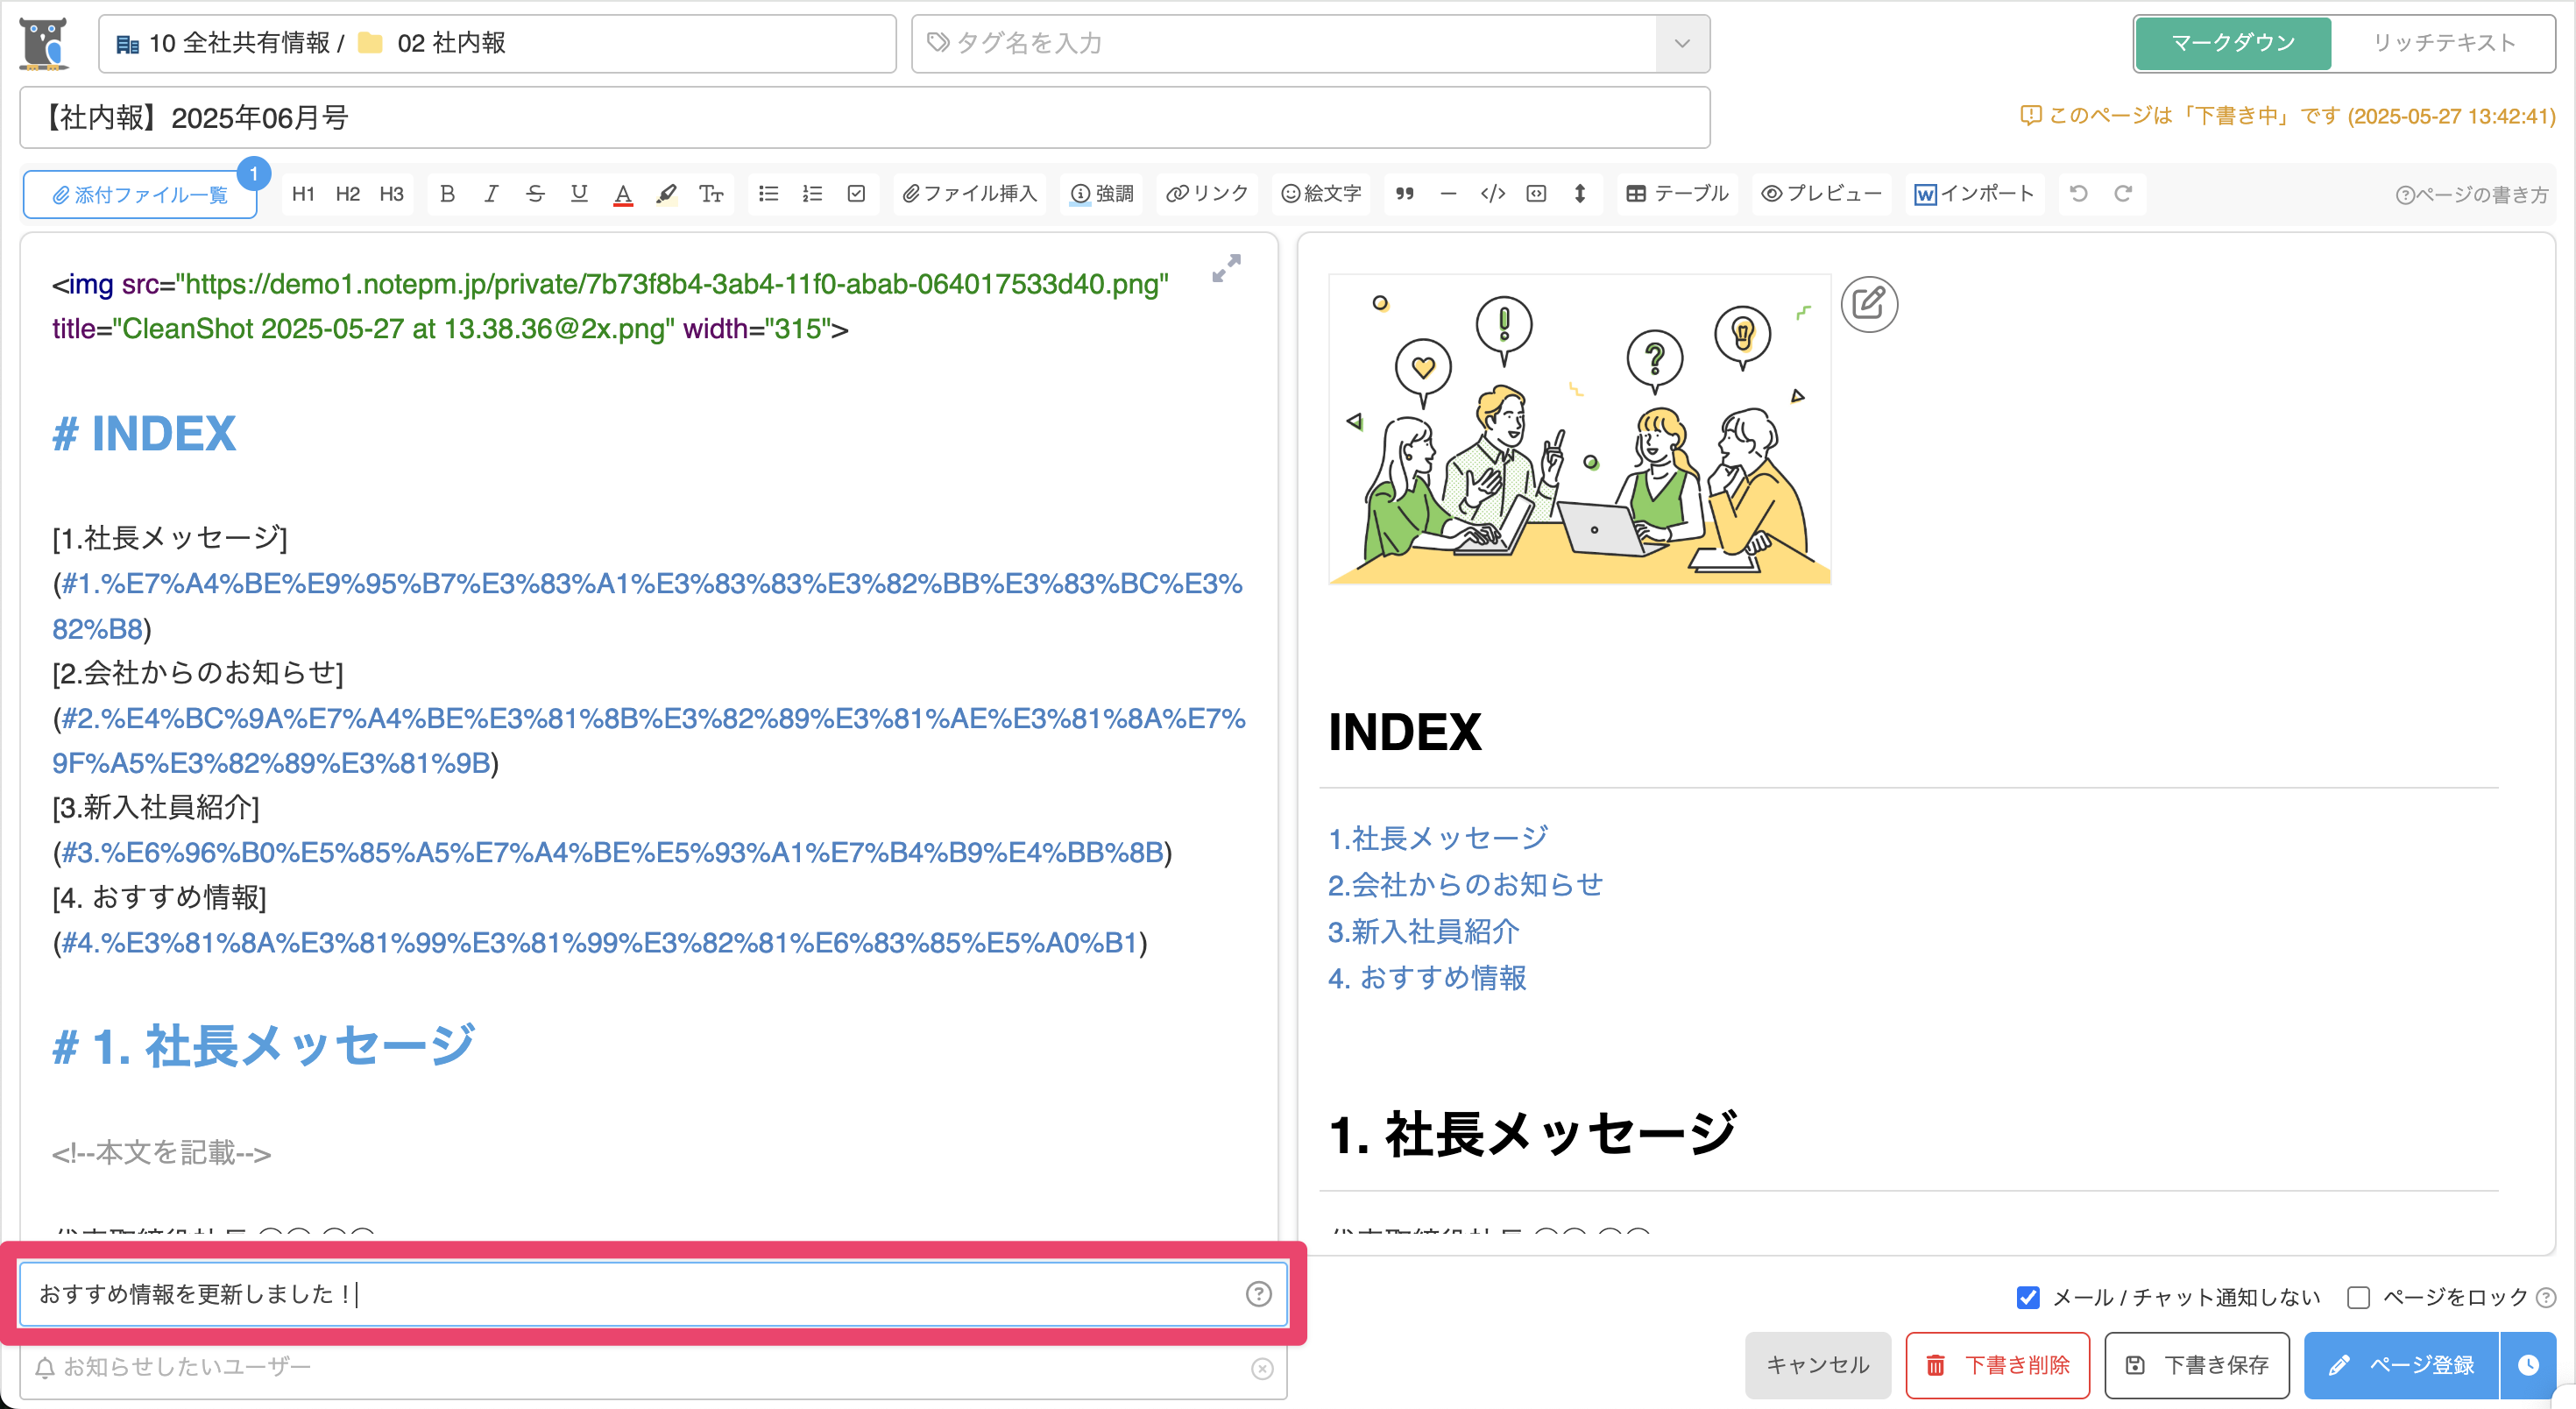Insert a horizontal rule
The image size is (2576, 1409).
click(1448, 194)
